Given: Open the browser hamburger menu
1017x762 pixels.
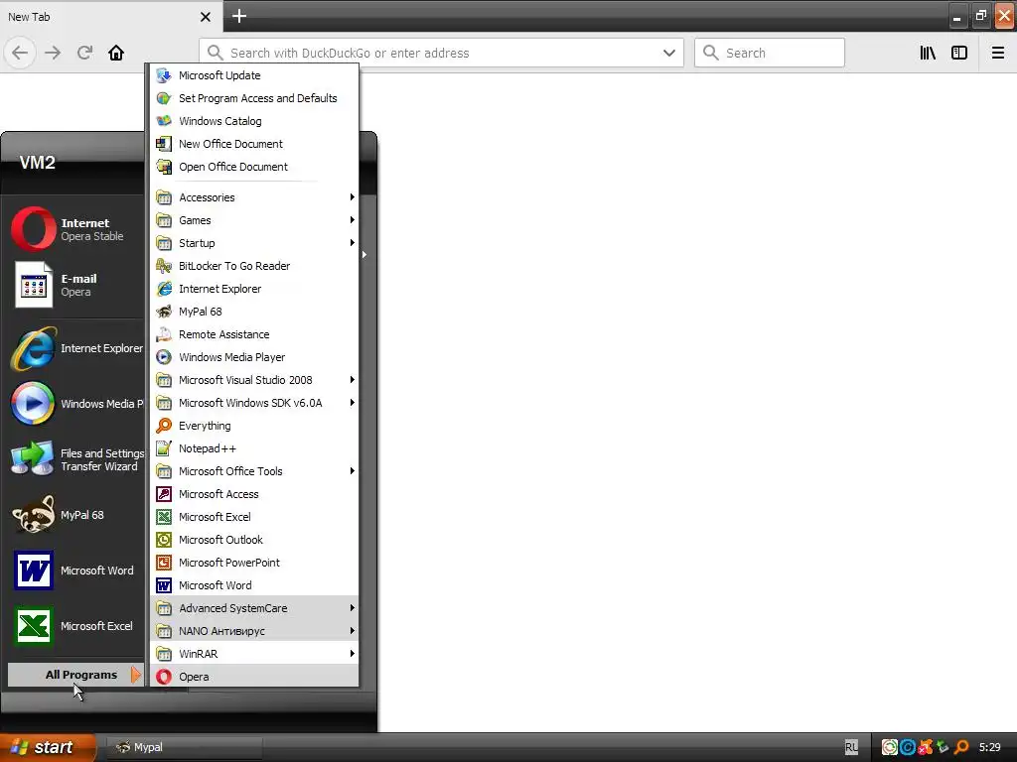Looking at the screenshot, I should click(x=997, y=54).
